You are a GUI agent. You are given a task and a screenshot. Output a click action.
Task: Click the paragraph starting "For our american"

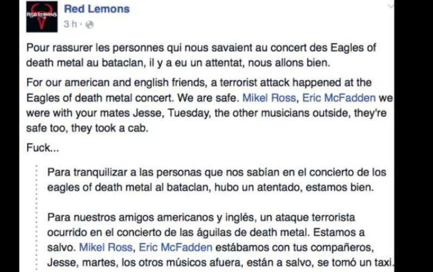tap(209, 105)
